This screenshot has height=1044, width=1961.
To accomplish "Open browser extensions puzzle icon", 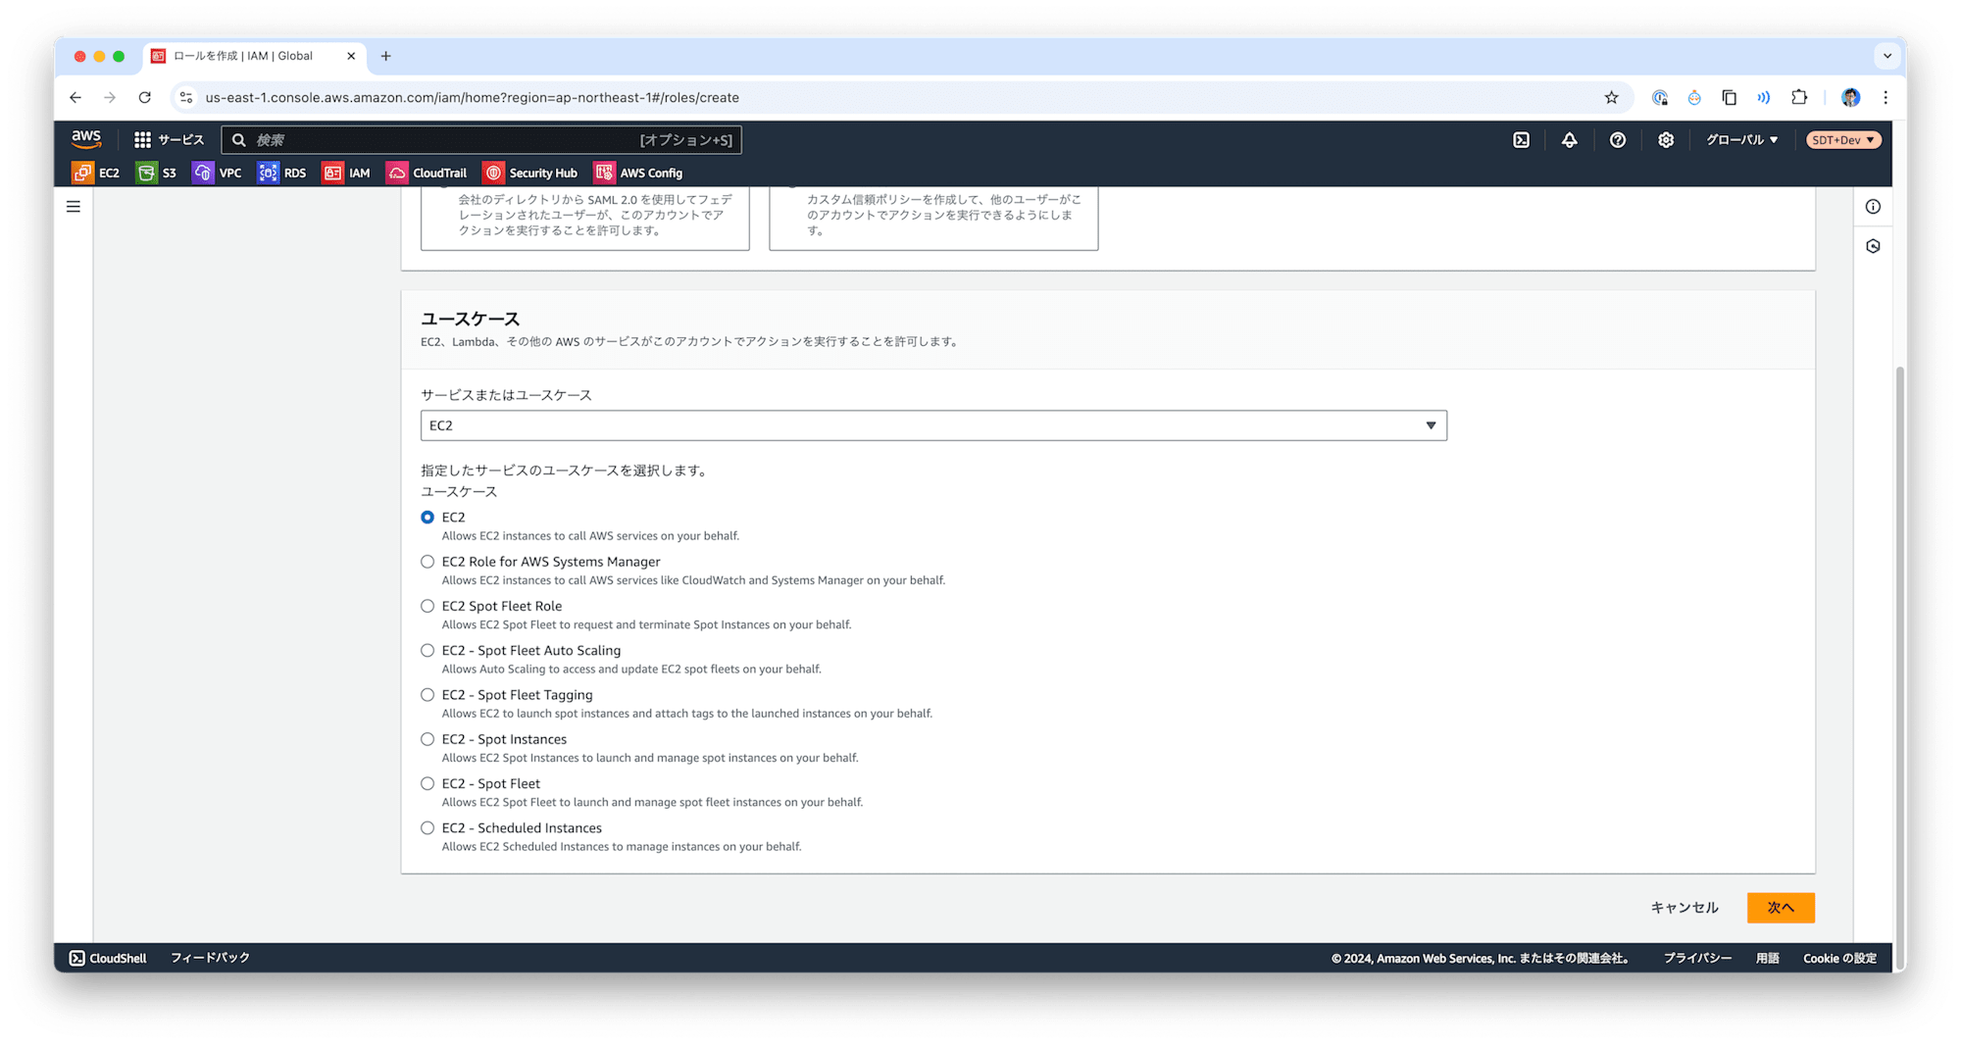I will pyautogui.click(x=1798, y=97).
